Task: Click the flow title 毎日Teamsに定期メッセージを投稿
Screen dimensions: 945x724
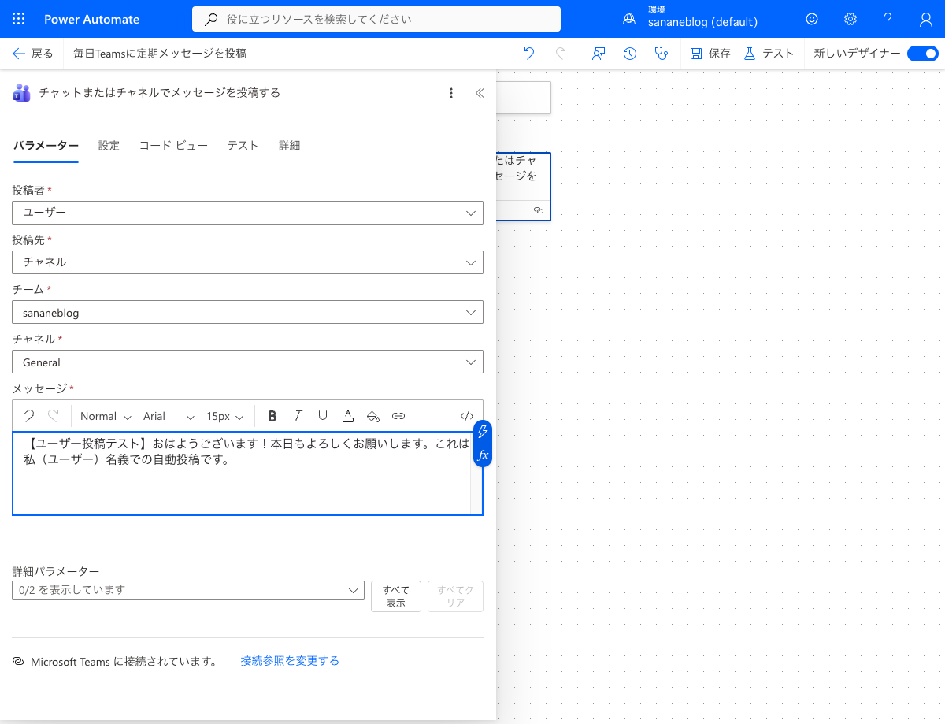Action: coord(160,54)
